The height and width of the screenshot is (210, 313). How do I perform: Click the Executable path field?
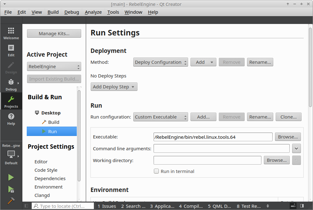[x=213, y=137]
